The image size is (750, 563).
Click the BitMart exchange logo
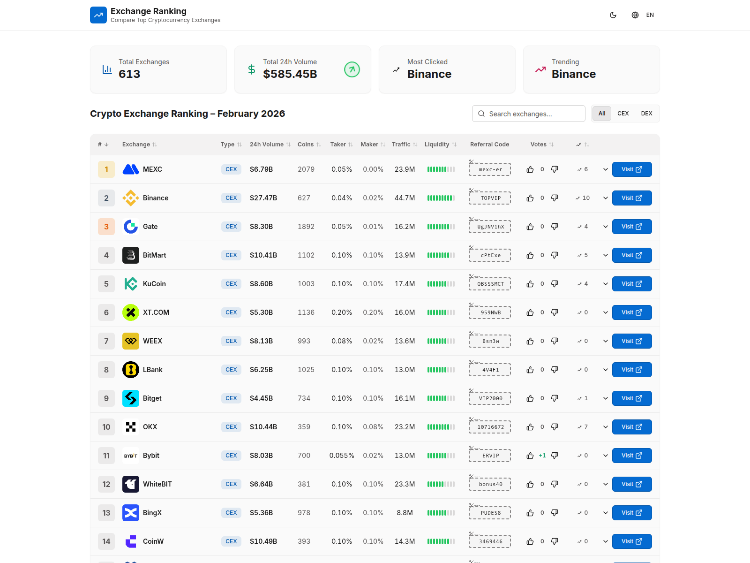[131, 255]
